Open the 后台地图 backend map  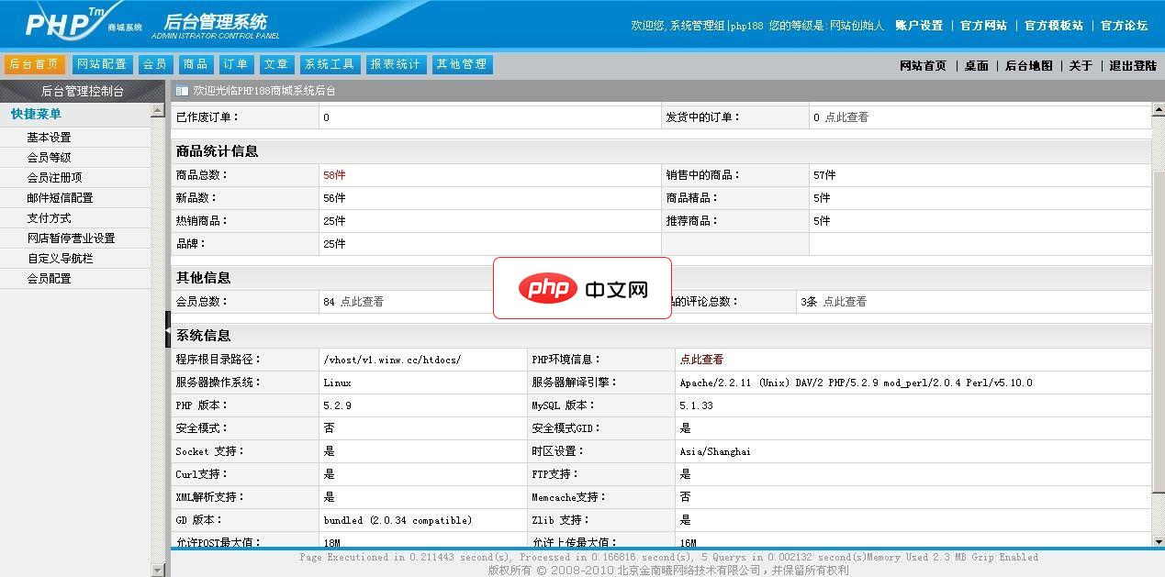pos(1027,66)
